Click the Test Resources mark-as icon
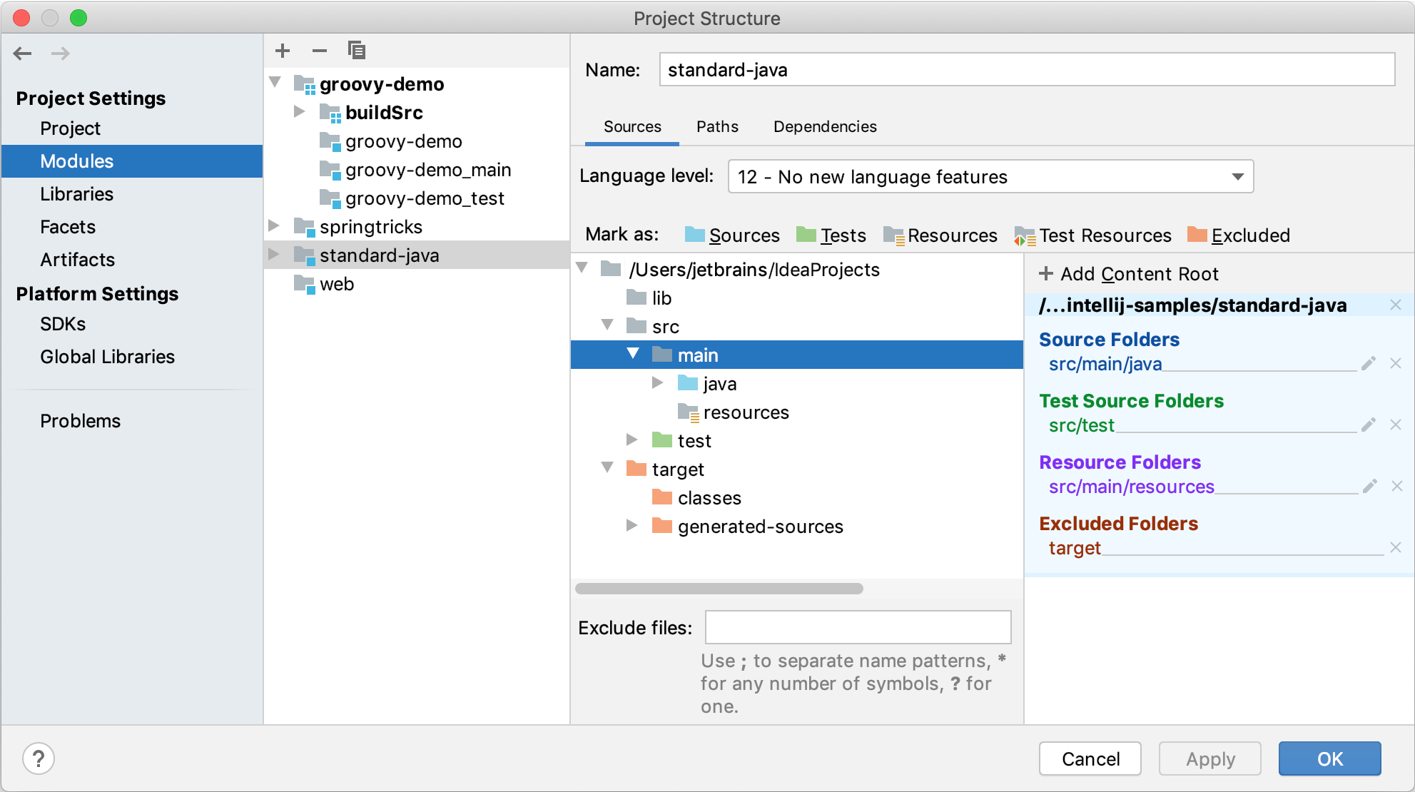This screenshot has width=1415, height=792. pos(1023,236)
